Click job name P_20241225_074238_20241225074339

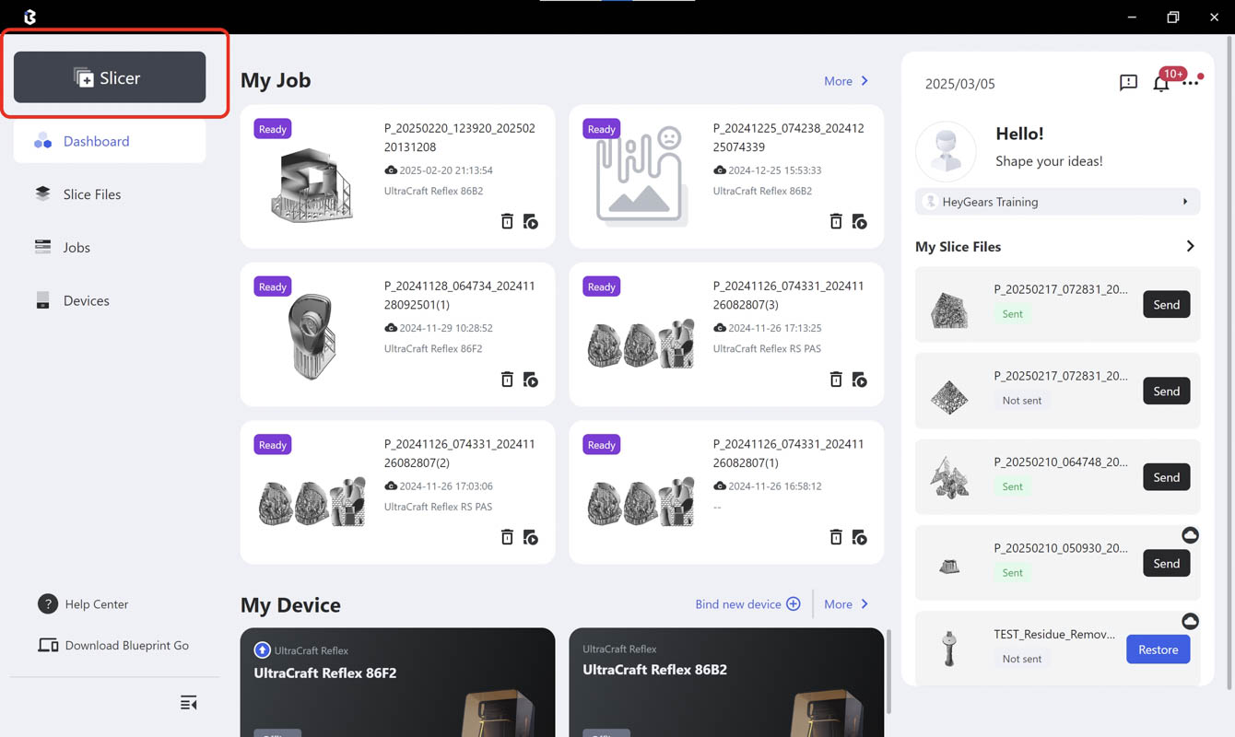789,137
